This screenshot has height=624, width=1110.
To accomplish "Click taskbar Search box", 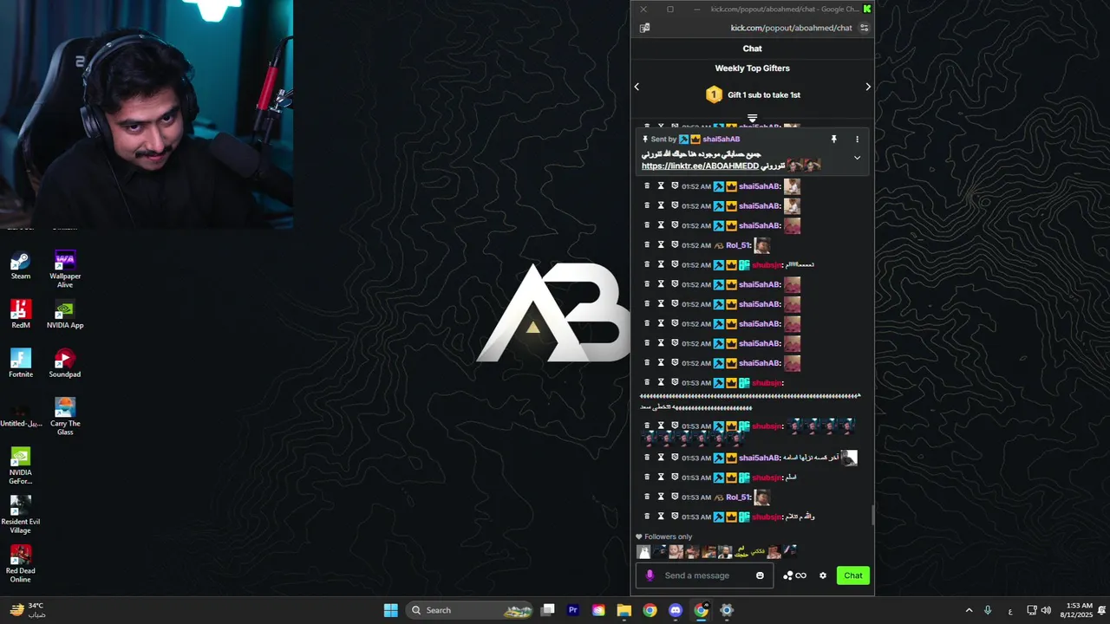I will tap(468, 610).
